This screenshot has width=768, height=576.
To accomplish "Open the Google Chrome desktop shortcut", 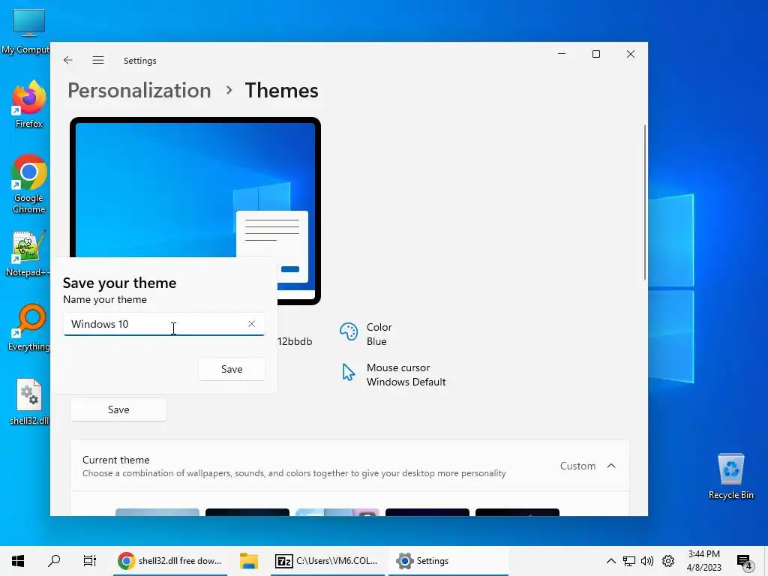I will (x=29, y=184).
